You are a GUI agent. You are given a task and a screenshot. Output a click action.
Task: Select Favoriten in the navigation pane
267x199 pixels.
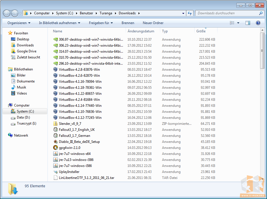[x=21, y=33]
